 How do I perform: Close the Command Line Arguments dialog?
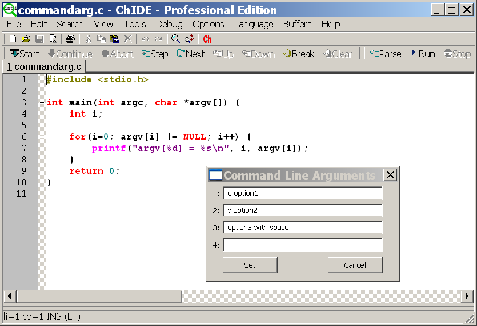click(390, 175)
